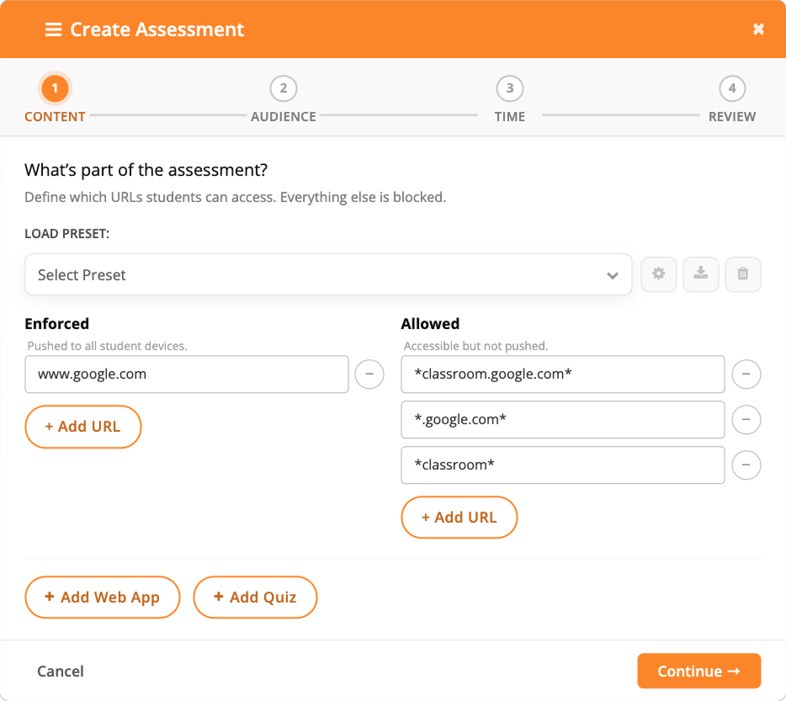This screenshot has width=786, height=701.
Task: Close the Create Assessment dialog
Action: 758,29
